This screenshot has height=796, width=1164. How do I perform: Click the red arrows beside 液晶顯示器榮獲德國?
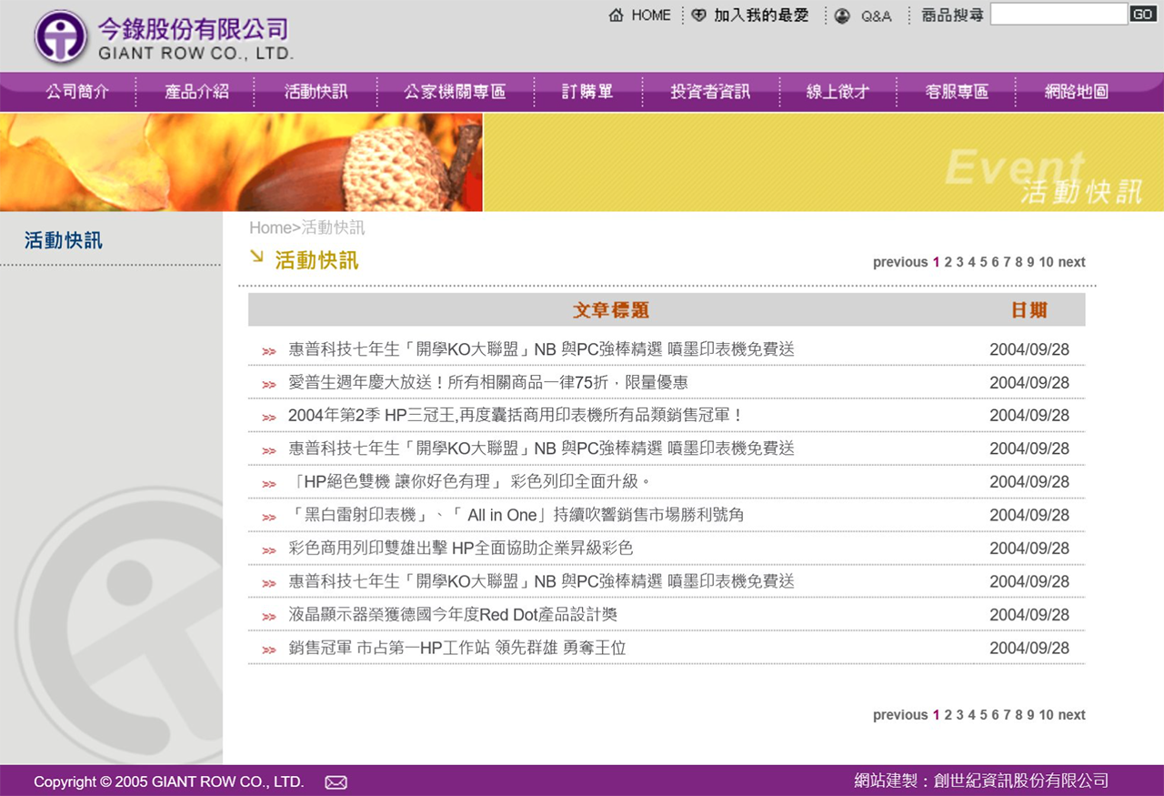point(269,617)
